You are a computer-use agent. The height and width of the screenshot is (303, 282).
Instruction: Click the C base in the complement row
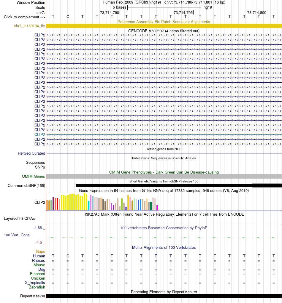[x=68, y=17]
